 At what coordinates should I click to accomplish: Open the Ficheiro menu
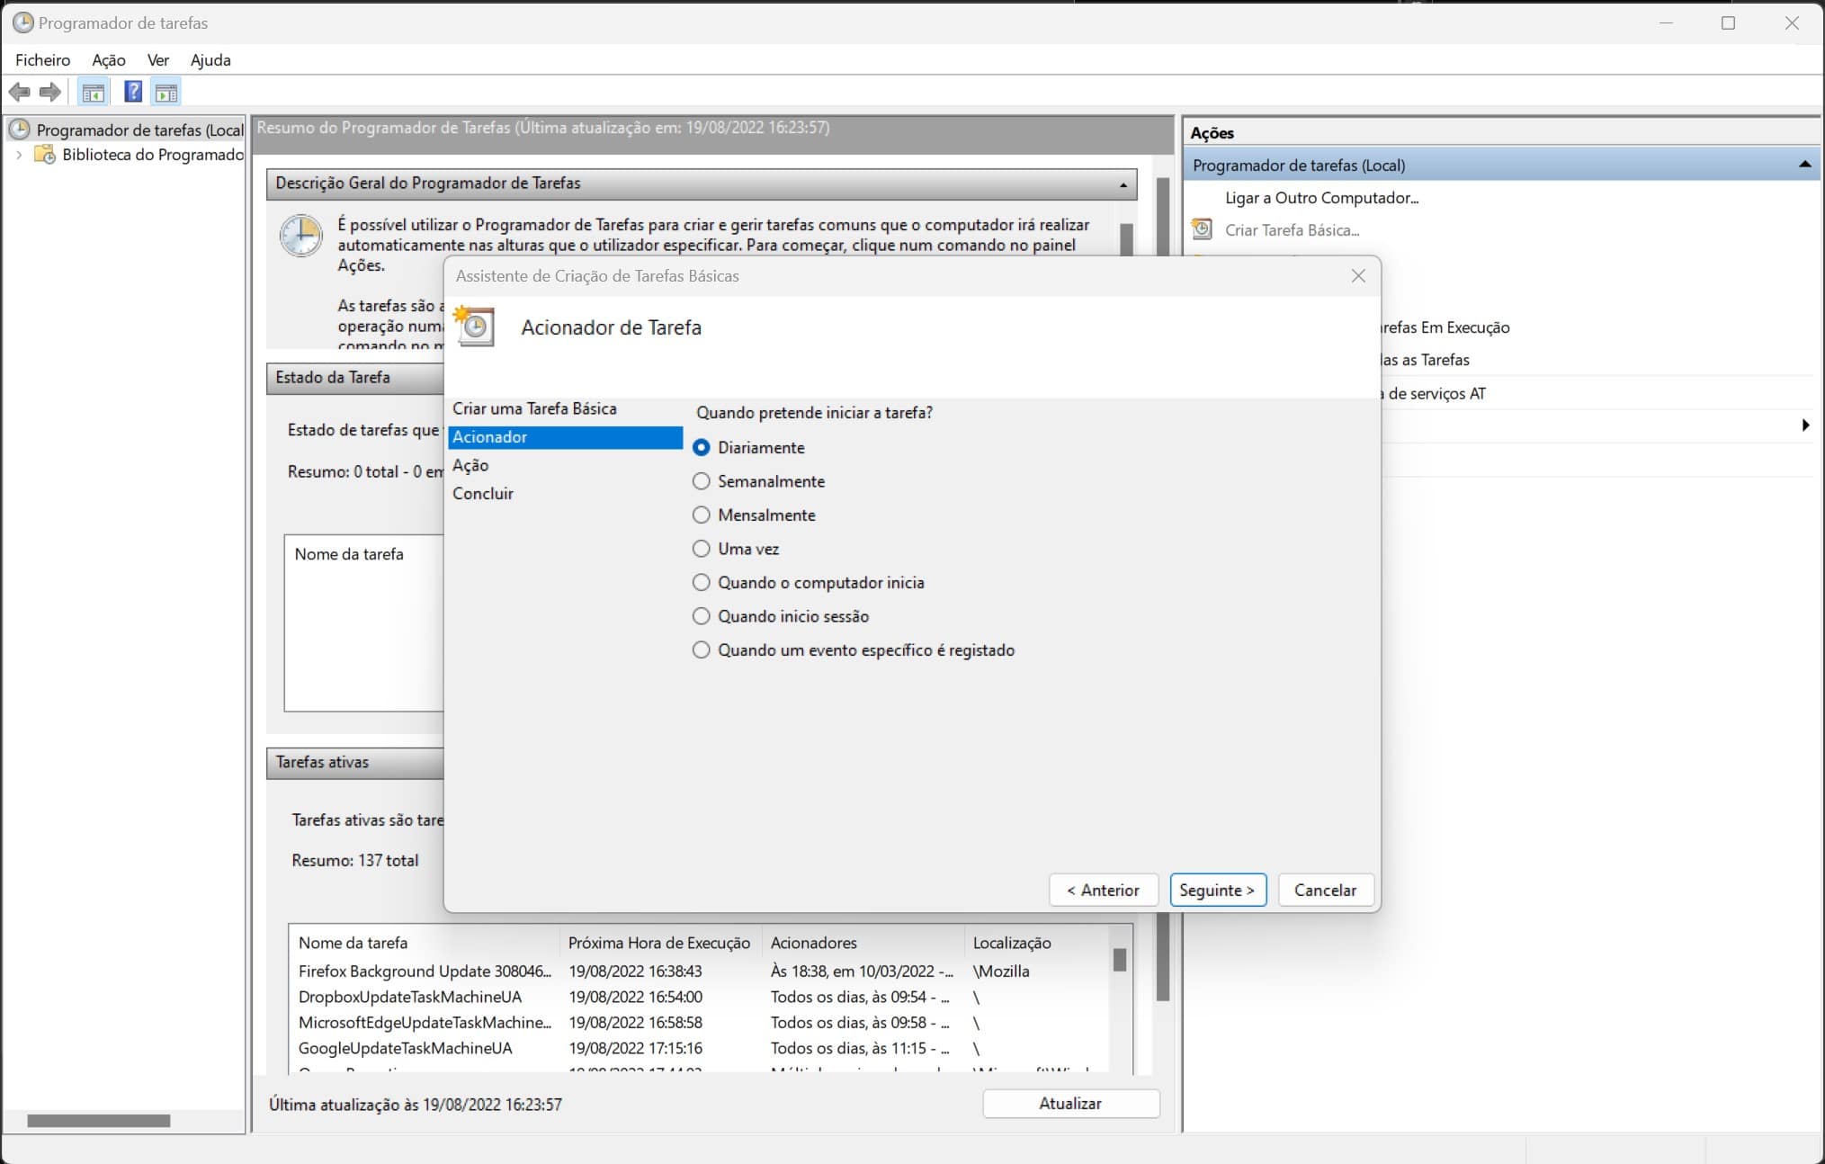click(42, 60)
